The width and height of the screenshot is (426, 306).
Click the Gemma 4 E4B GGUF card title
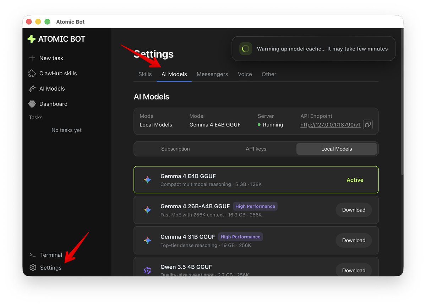point(188,176)
